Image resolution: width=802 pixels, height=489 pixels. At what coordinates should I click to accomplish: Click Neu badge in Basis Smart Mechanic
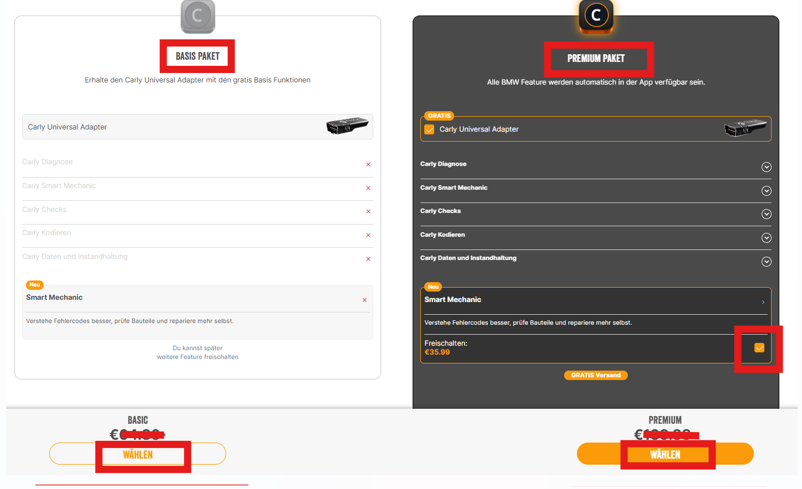(35, 285)
